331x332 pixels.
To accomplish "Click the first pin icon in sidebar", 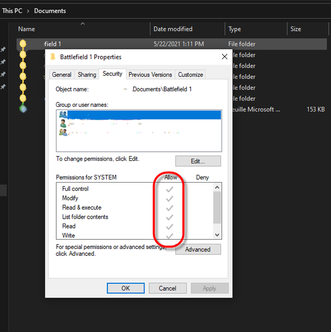I will [3, 49].
